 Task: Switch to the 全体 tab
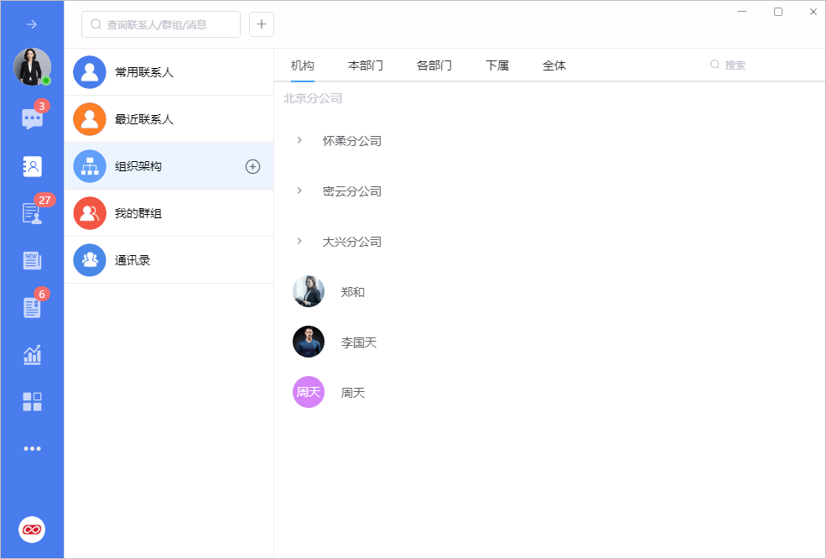click(554, 65)
